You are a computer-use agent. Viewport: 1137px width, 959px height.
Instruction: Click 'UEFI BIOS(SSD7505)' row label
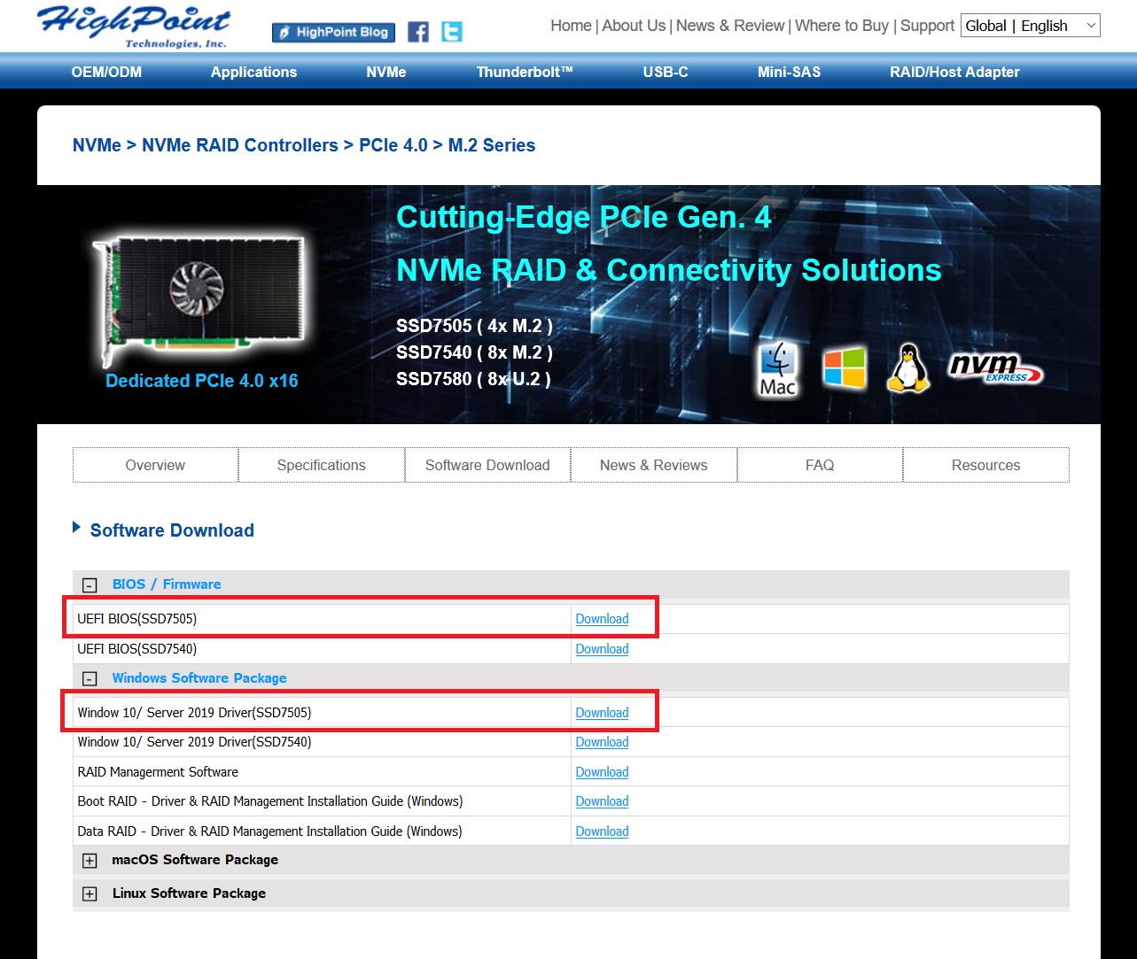click(137, 619)
